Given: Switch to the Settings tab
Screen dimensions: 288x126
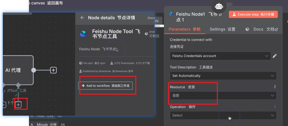Looking at the screenshot, I should [223, 29].
